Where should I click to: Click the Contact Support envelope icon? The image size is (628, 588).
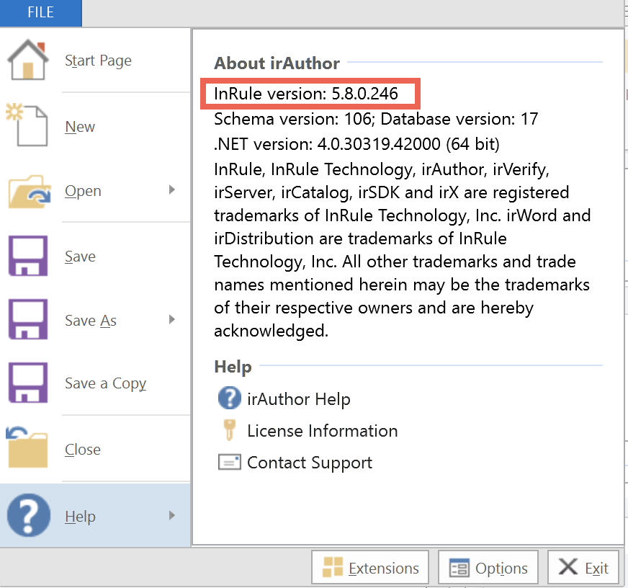pos(228,462)
